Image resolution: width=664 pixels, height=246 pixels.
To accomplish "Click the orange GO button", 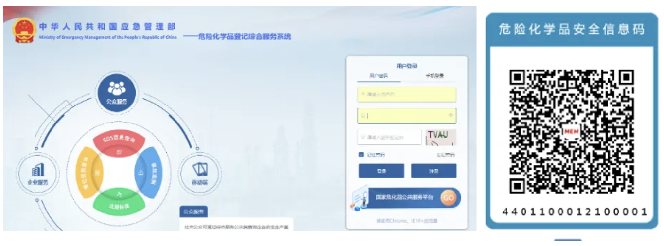I will tap(448, 198).
